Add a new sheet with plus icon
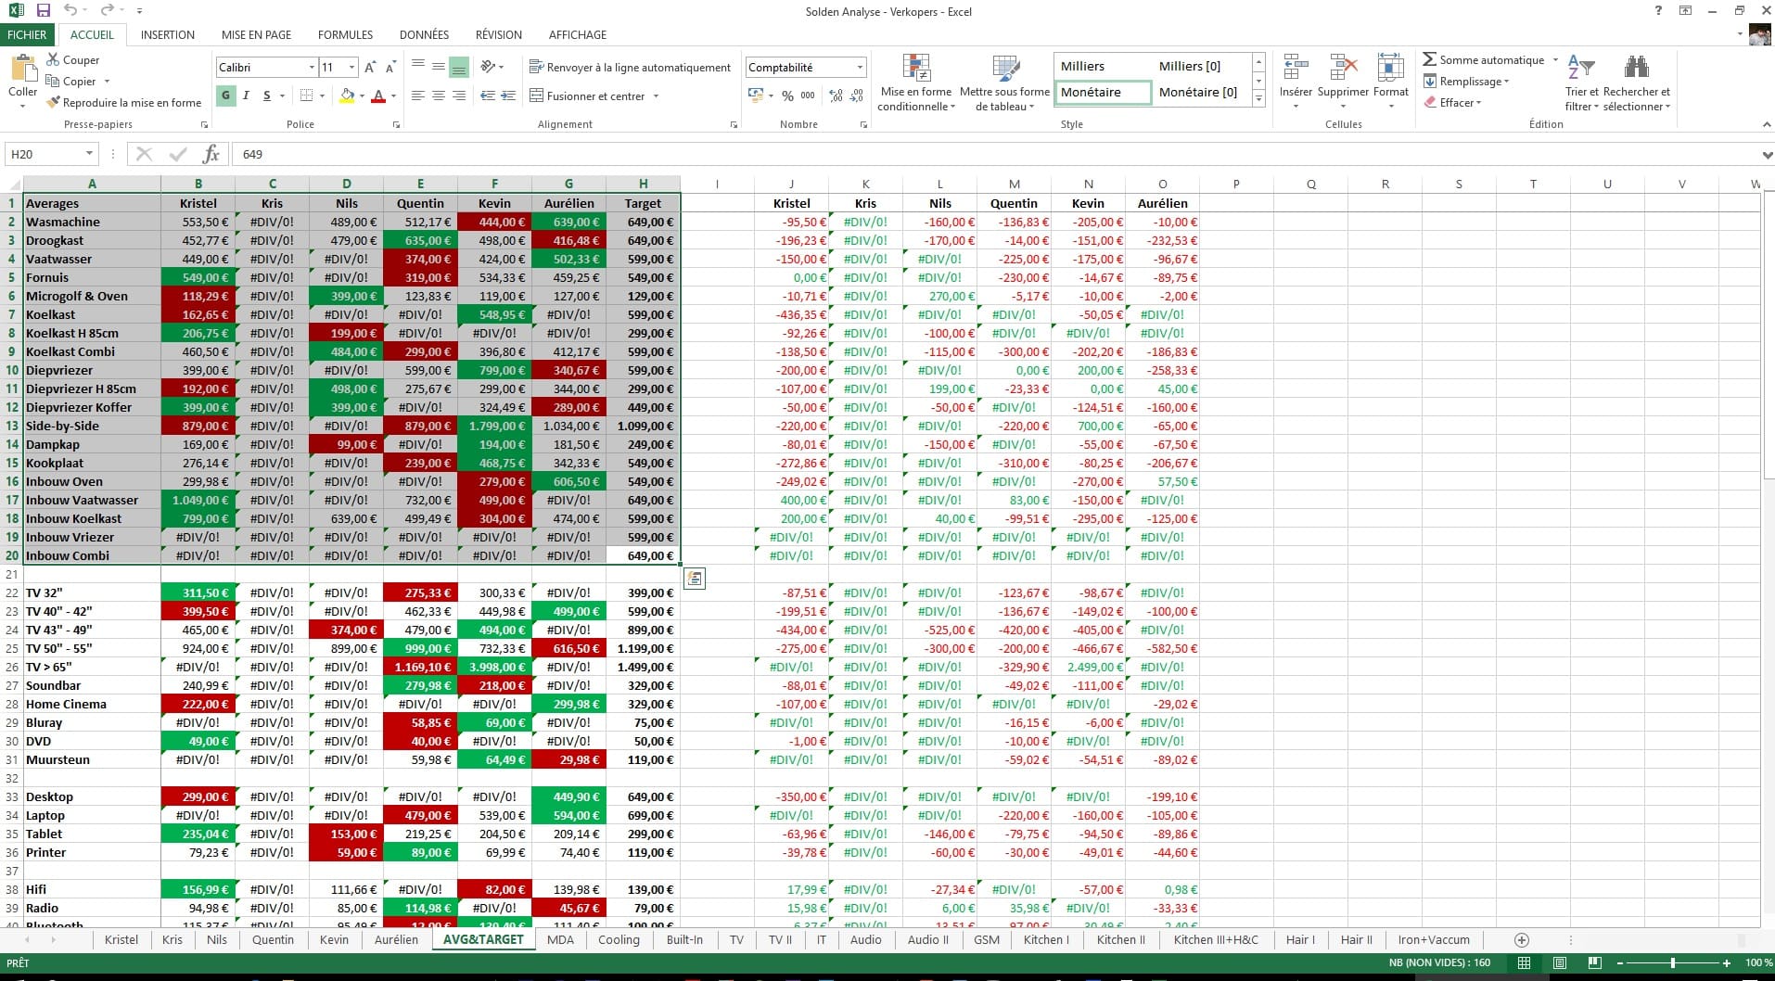Image resolution: width=1775 pixels, height=981 pixels. tap(1521, 940)
